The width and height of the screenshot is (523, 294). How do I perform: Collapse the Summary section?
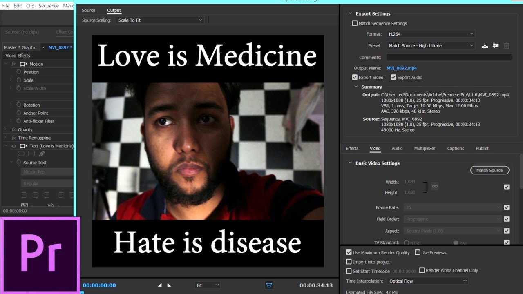click(x=356, y=87)
